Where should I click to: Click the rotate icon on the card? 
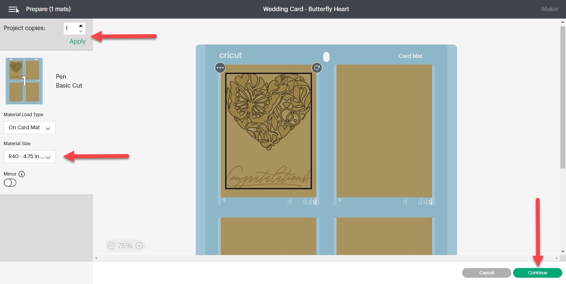[x=317, y=68]
